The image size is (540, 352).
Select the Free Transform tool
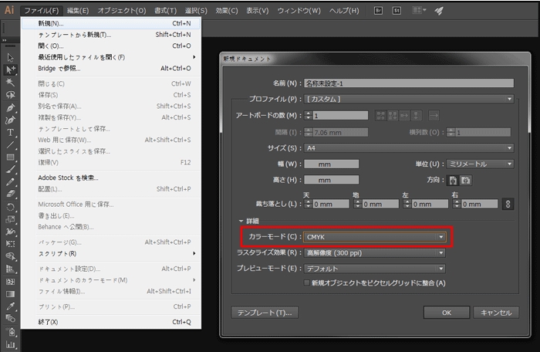[10, 244]
